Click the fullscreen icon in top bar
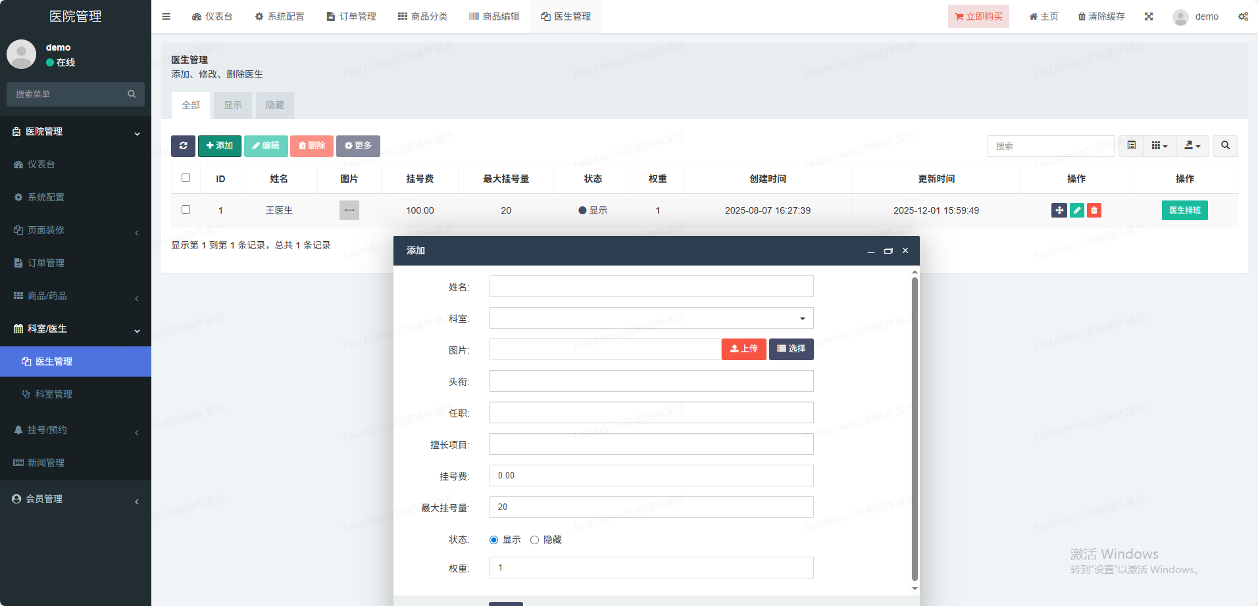 [1149, 16]
